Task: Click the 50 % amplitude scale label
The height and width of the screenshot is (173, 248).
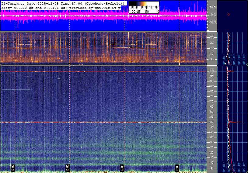Action: 213,7
